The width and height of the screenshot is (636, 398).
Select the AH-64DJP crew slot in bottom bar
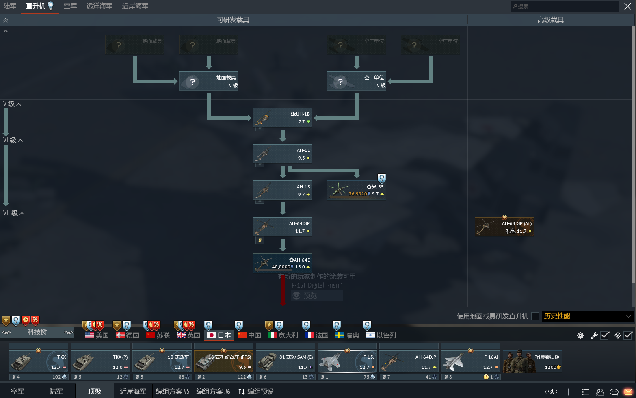[409, 361]
